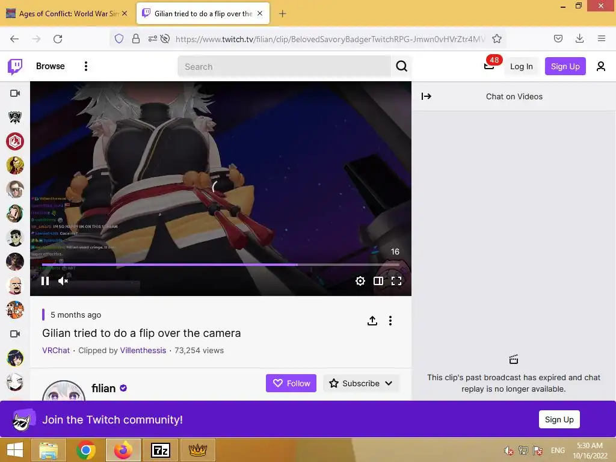
Task: Open the red hexagon channel sidebar avatar
Action: click(x=15, y=141)
